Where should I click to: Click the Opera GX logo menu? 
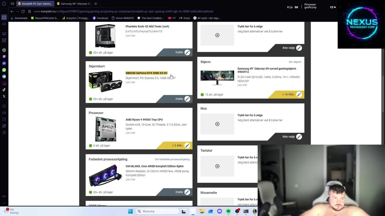[x=4, y=4]
